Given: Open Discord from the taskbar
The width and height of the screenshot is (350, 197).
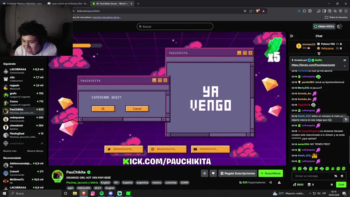Looking at the screenshot, I should point(110,193).
